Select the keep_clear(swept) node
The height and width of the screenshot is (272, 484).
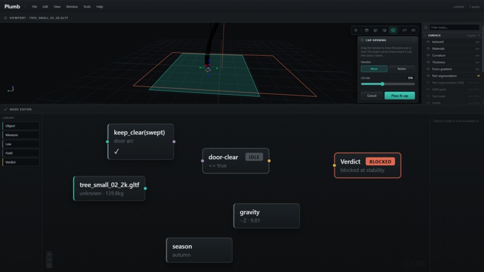pyautogui.click(x=141, y=142)
